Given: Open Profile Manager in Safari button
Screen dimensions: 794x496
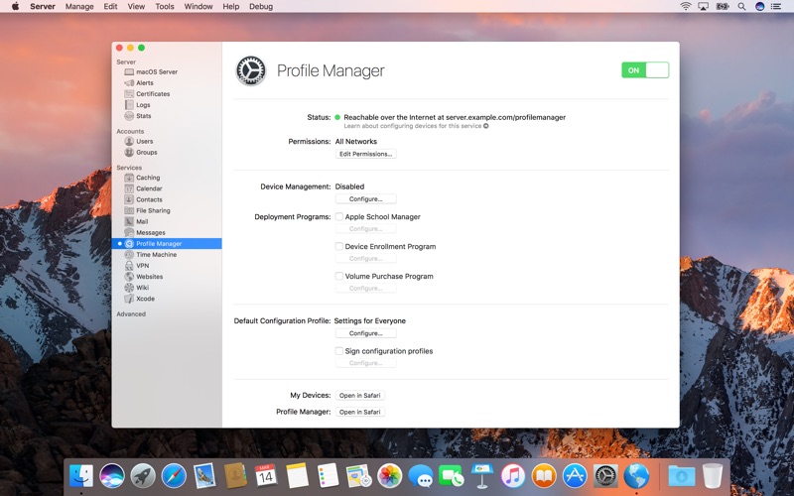Looking at the screenshot, I should [360, 412].
